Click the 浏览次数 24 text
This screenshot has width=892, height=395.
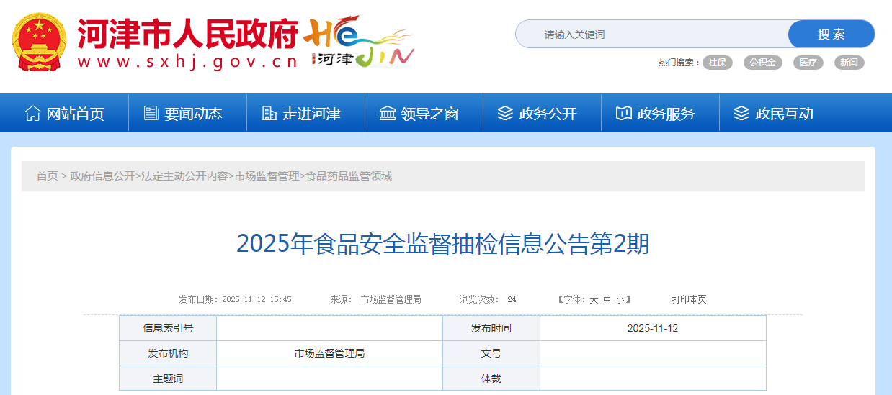coord(488,299)
